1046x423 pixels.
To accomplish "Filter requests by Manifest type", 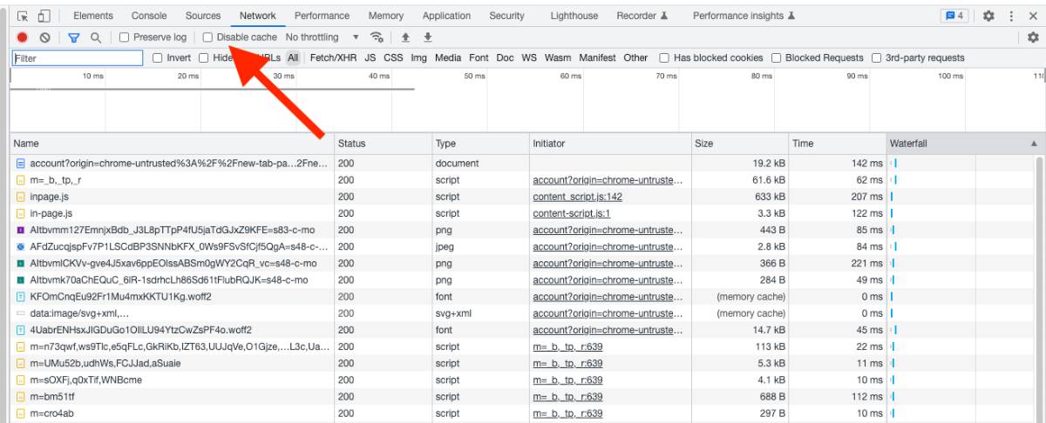I will click(597, 58).
